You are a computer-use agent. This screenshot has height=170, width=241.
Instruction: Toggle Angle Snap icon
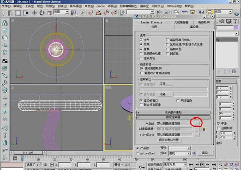pyautogui.click(x=98, y=13)
